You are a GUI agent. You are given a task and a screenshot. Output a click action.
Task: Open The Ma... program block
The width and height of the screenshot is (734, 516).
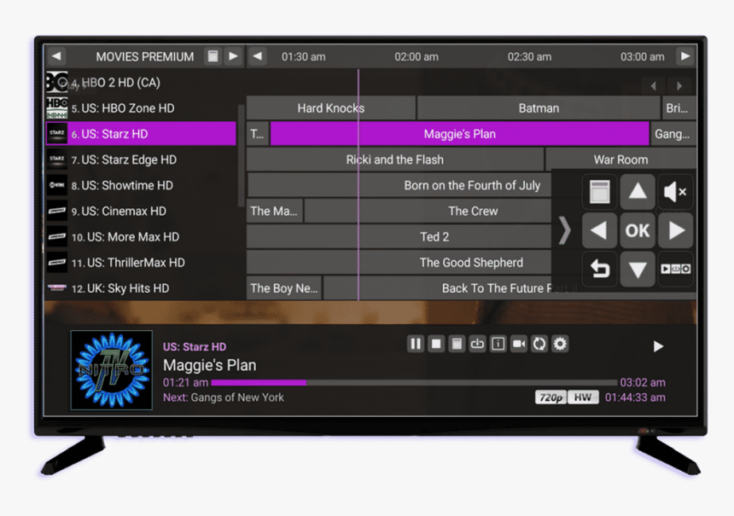(x=275, y=211)
